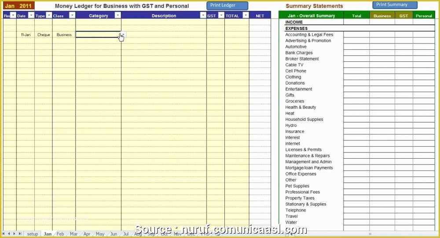Click the Jan 2011 title cell
The image size is (440, 238).
18,6
